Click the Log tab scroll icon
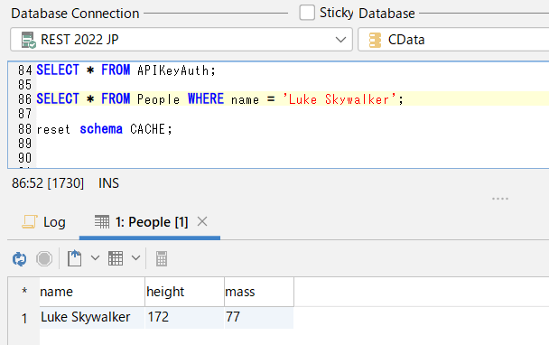The width and height of the screenshot is (549, 345). (30, 222)
